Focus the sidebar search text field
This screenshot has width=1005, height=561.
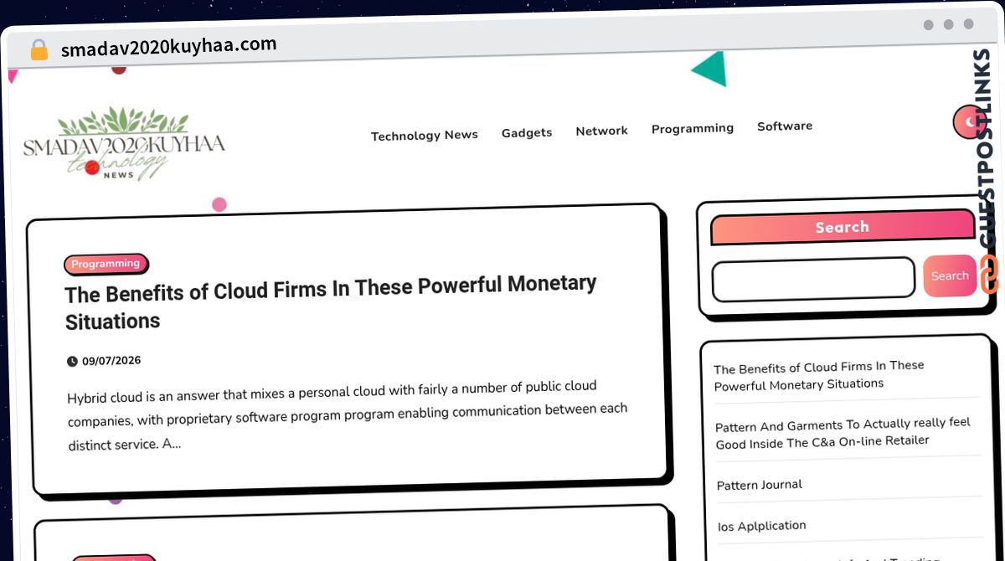813,278
